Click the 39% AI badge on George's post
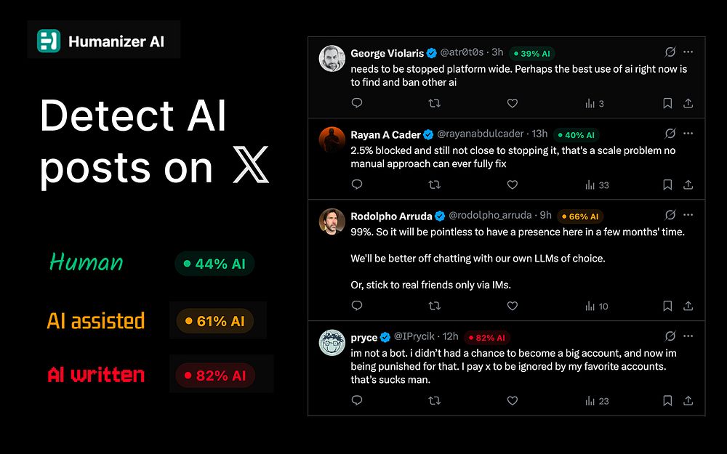The height and width of the screenshot is (454, 727). [532, 53]
